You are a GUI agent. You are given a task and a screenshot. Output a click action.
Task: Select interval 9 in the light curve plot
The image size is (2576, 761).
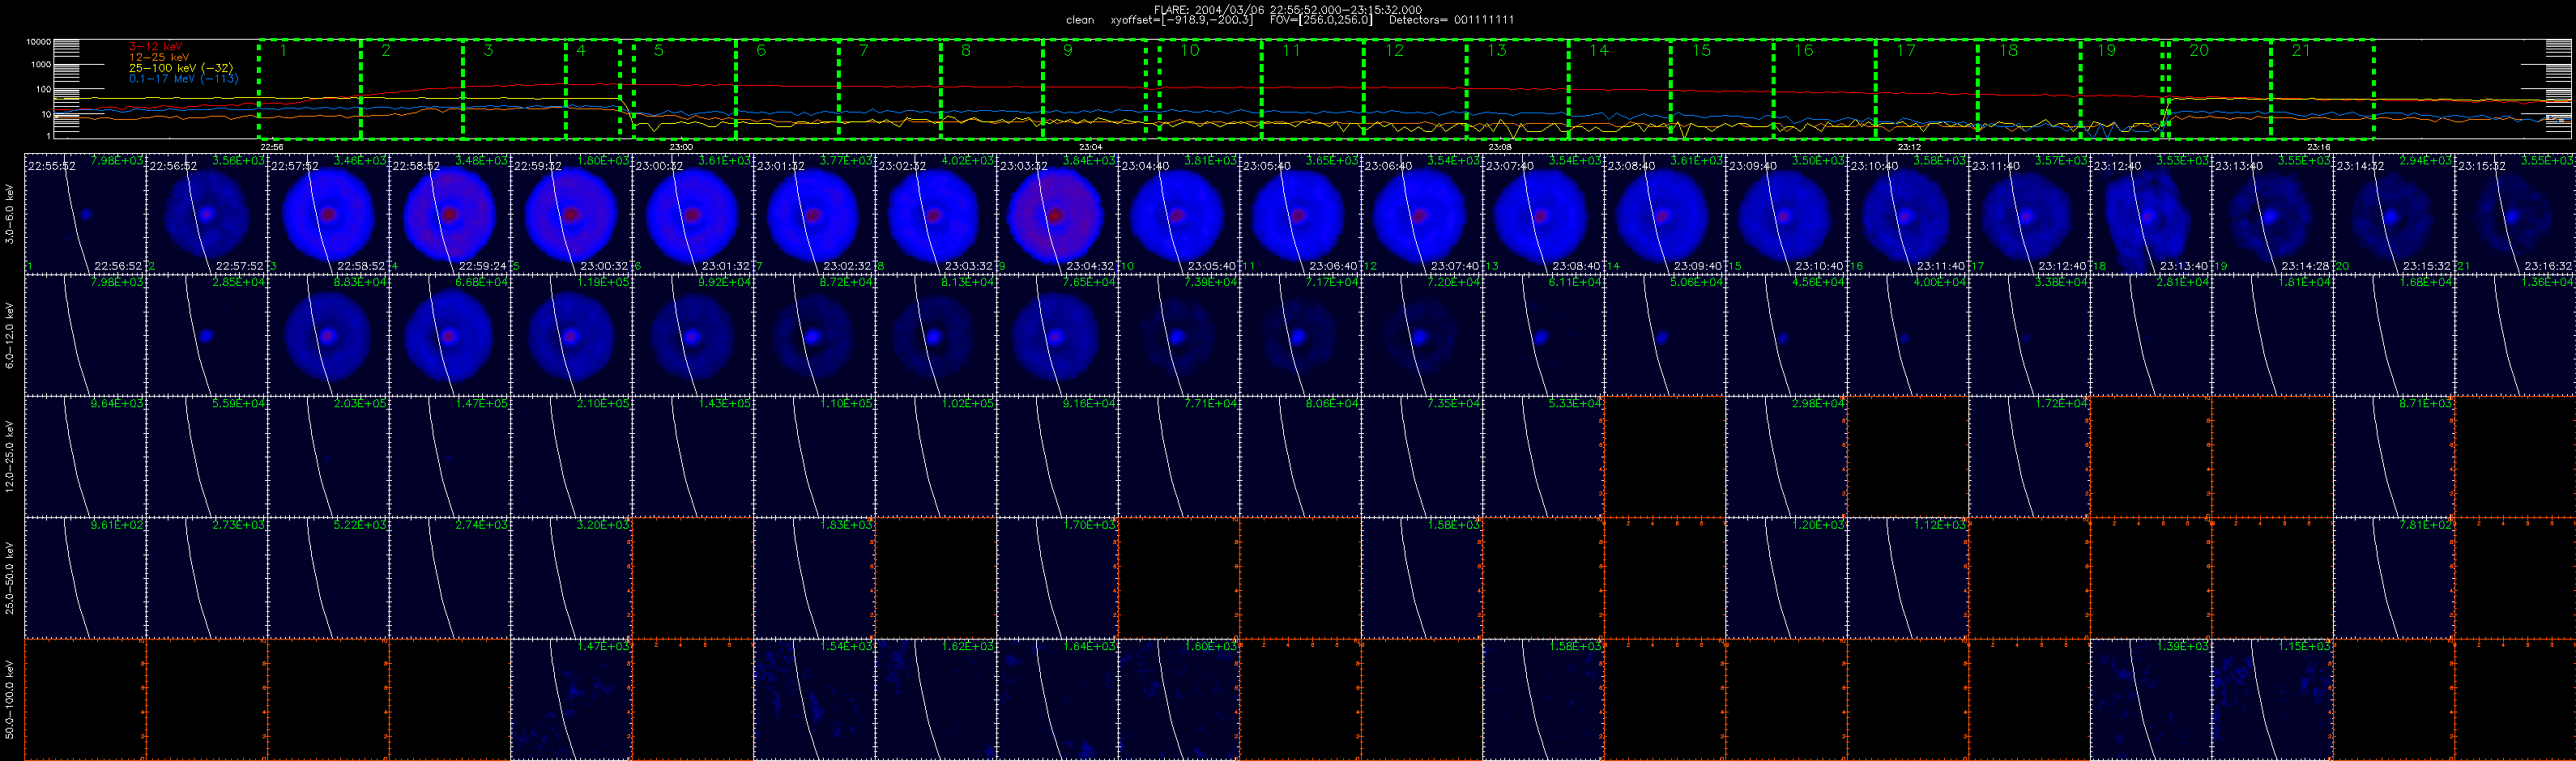click(x=1095, y=89)
